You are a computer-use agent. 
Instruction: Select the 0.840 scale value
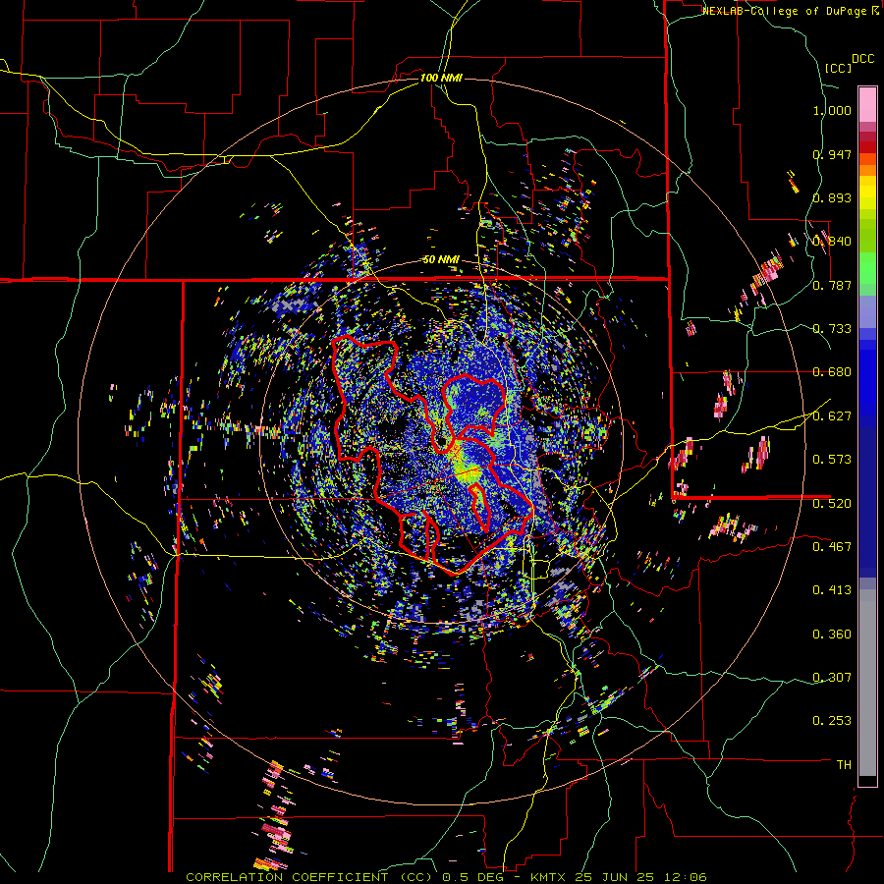click(832, 242)
